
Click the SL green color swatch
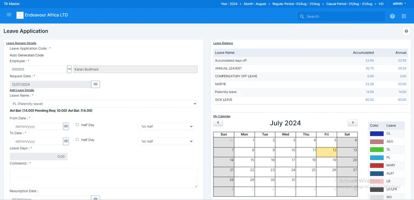(376, 150)
